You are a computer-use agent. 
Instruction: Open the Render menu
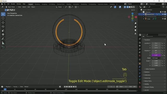(x=13, y=4)
